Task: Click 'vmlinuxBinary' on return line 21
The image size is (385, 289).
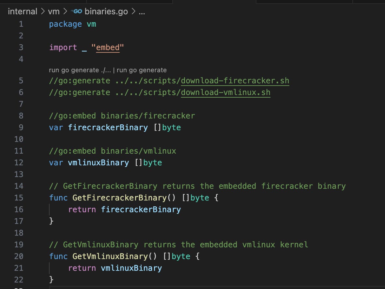Action: click(131, 268)
